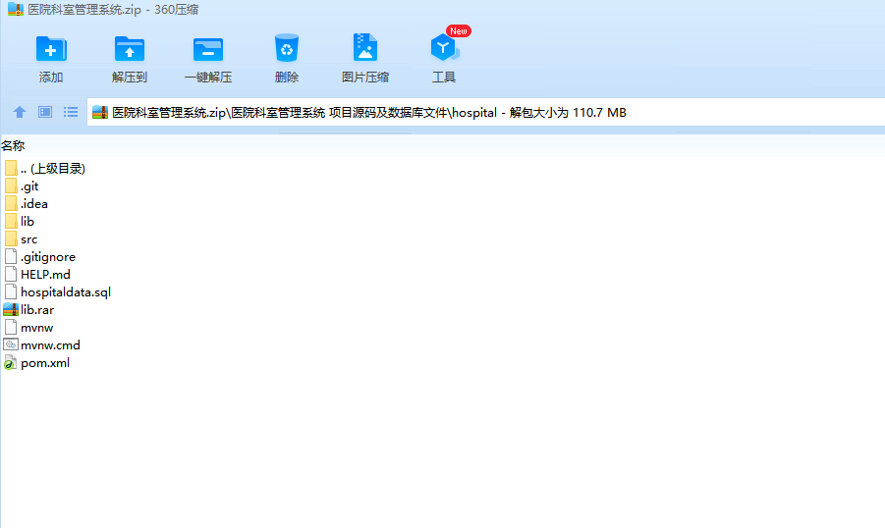Click the HELP.md file icon
Image resolution: width=885 pixels, height=528 pixels.
tap(11, 274)
